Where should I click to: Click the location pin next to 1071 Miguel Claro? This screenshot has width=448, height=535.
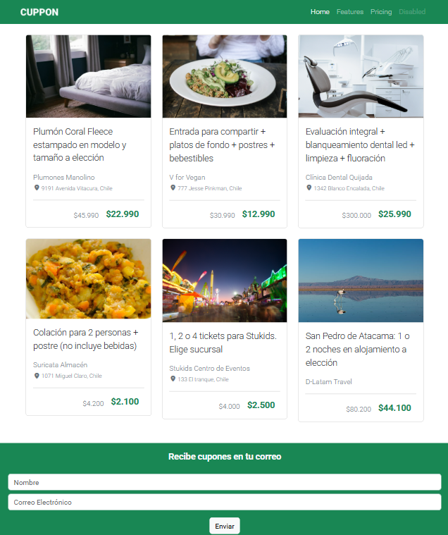pyautogui.click(x=37, y=376)
